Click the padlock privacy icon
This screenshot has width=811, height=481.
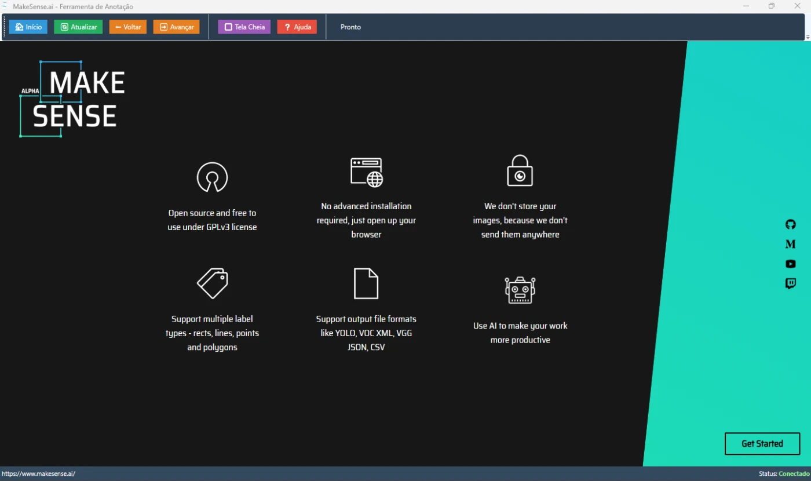520,170
